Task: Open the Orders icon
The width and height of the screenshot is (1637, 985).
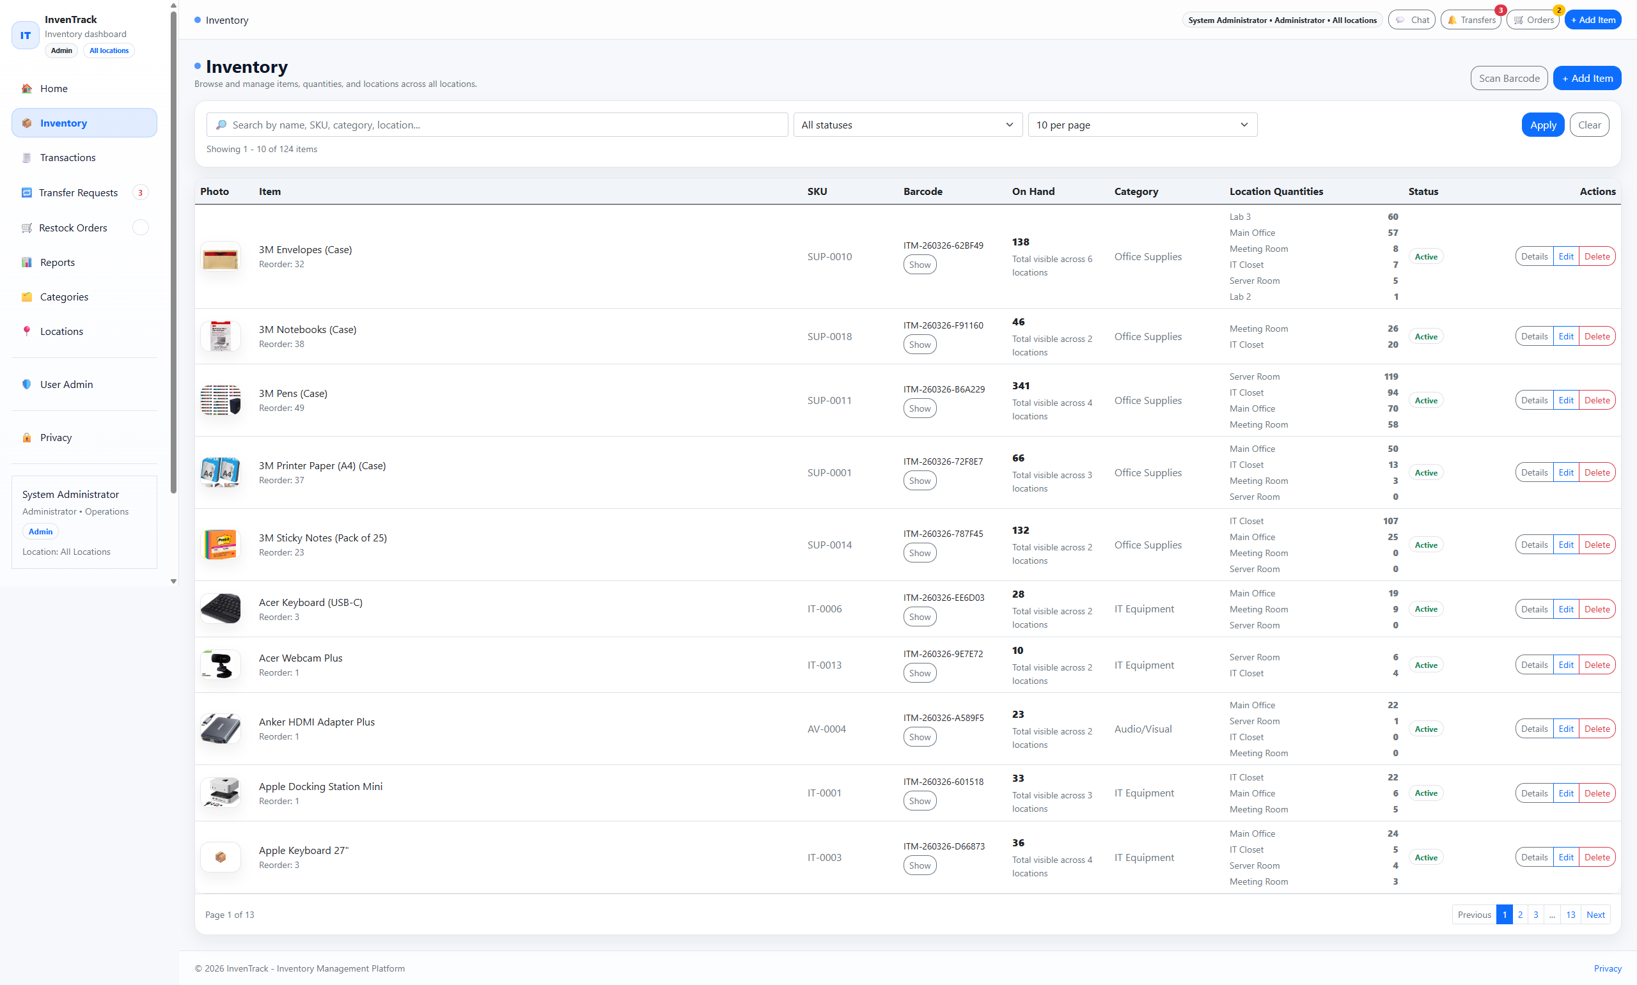Action: [x=1517, y=19]
